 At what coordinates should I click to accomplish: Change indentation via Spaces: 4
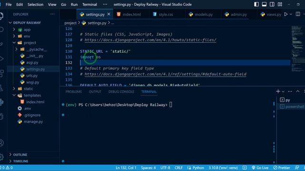tap(148, 168)
